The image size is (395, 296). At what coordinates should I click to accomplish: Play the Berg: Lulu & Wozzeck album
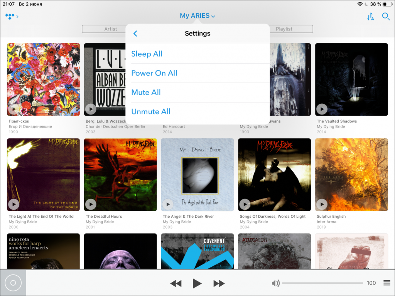coord(91,109)
